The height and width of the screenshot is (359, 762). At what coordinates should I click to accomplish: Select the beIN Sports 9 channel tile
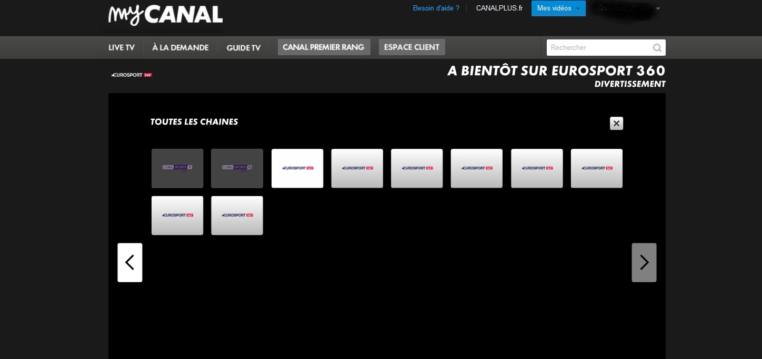coord(177,168)
